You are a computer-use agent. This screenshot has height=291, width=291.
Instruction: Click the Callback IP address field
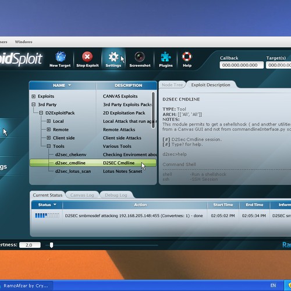click(x=242, y=65)
